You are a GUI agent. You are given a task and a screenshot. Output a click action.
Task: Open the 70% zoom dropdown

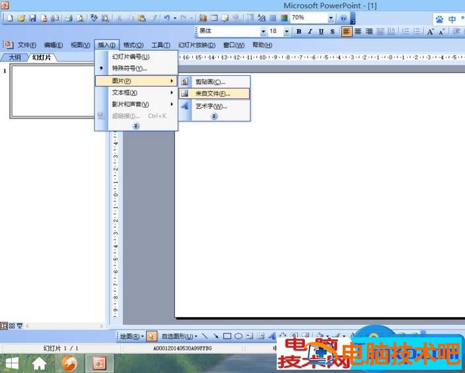pyautogui.click(x=331, y=18)
